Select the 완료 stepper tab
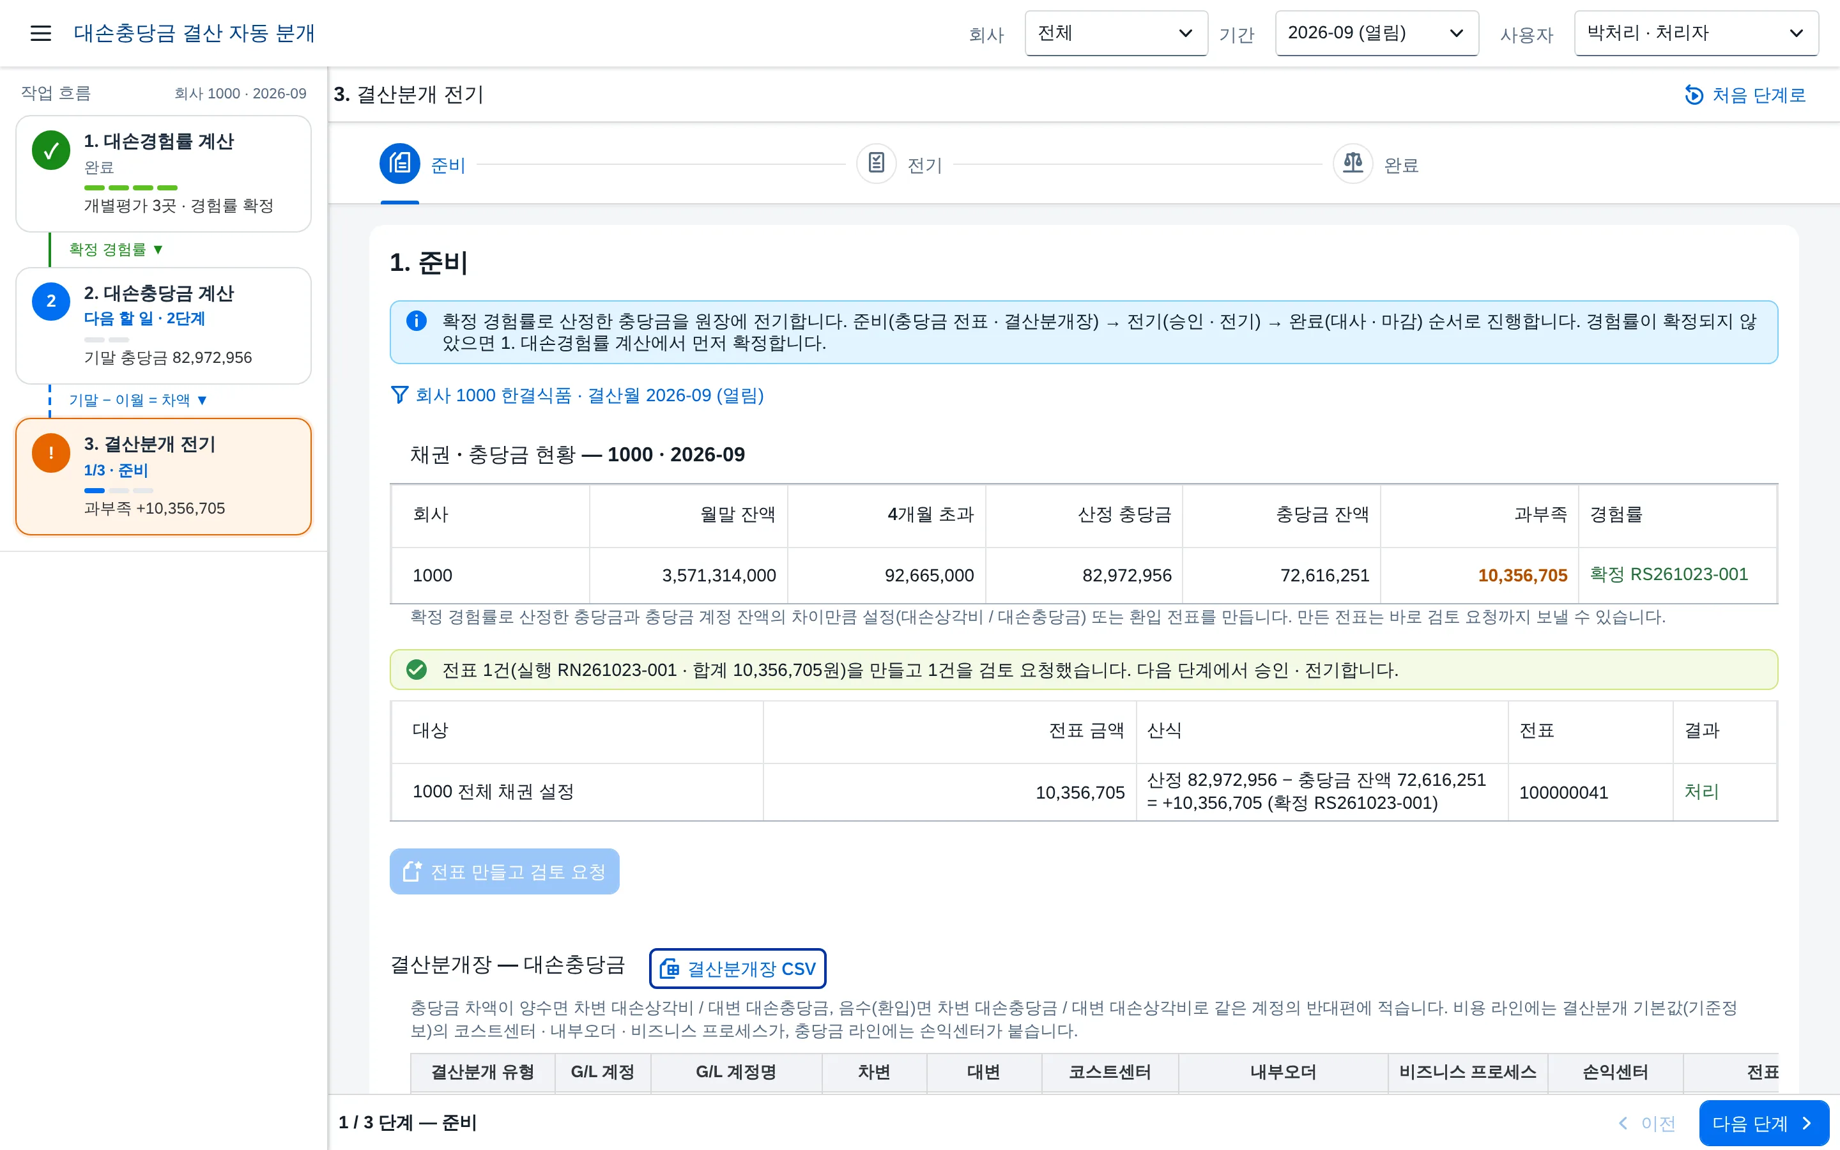This screenshot has width=1840, height=1150. pos(1376,164)
